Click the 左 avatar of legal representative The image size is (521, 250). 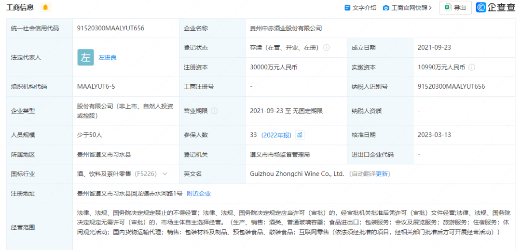[86, 57]
